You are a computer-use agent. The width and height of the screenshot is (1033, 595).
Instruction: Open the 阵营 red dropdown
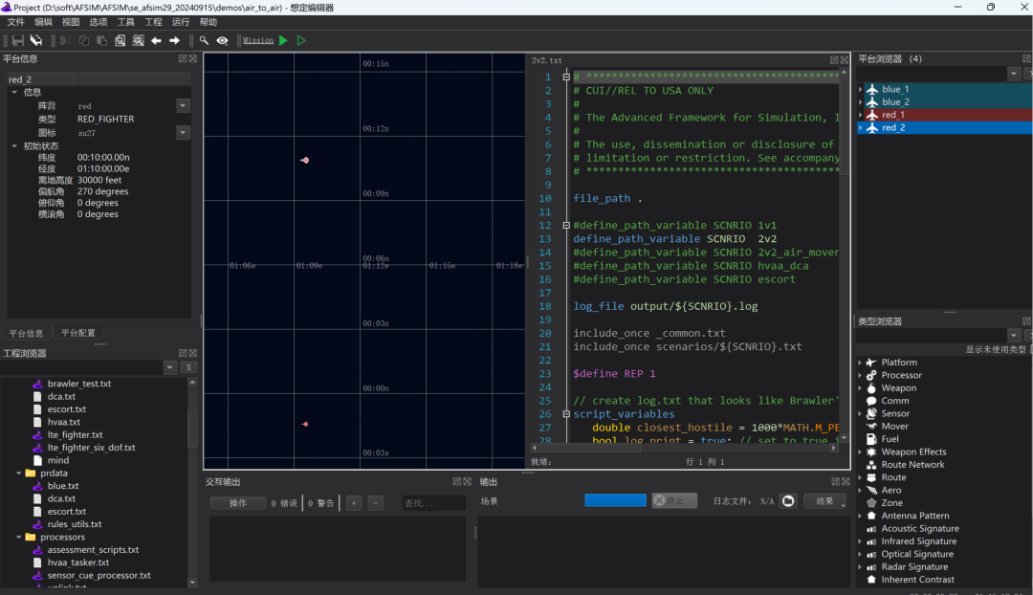(183, 106)
